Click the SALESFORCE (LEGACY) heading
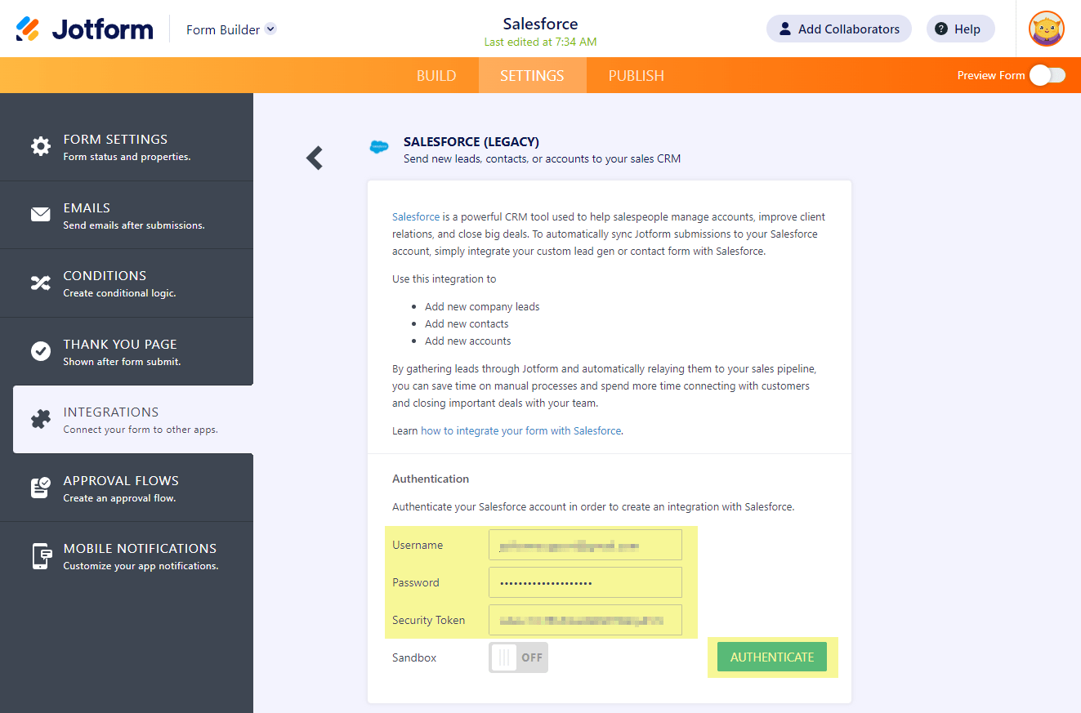This screenshot has width=1081, height=713. click(x=471, y=142)
